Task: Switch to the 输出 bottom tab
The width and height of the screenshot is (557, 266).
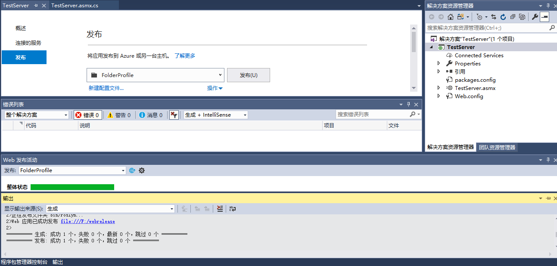Action: (x=58, y=262)
